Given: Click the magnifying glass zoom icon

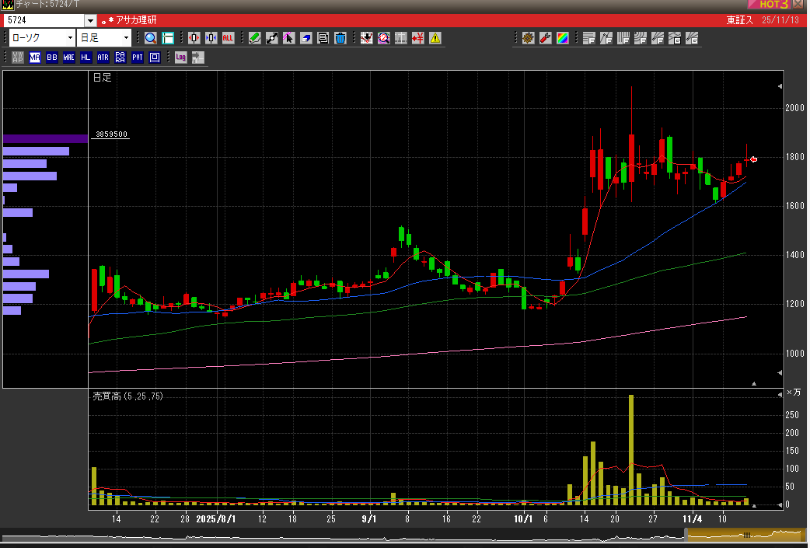Looking at the screenshot, I should click(x=150, y=37).
